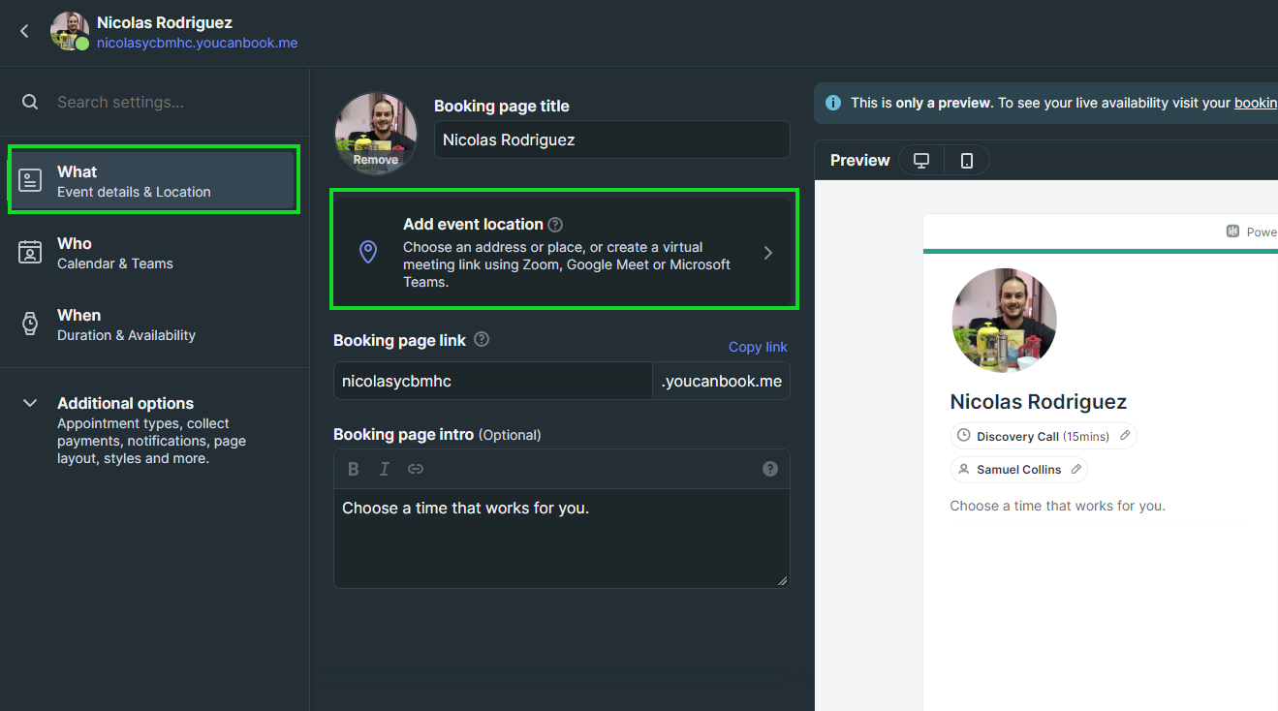Remove the profile picture
1278x711 pixels.
coord(376,160)
